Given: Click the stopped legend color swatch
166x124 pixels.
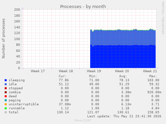Looking at the screenshot, I should click(x=6, y=88).
